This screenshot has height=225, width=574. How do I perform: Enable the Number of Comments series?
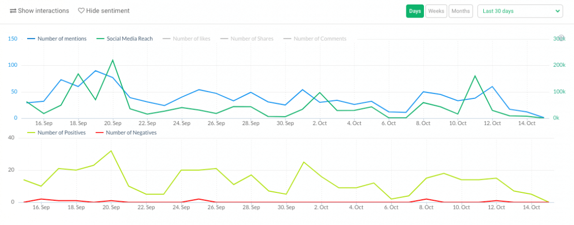pos(319,39)
